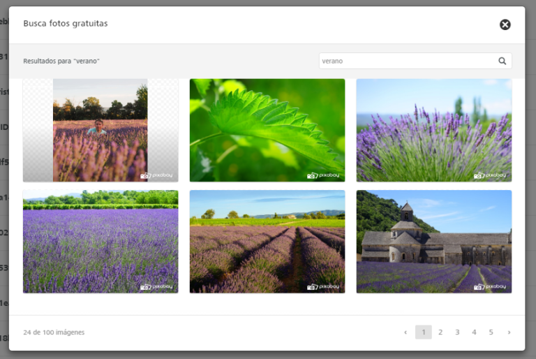
Task: Choose the close-up lavender flowers photo
Action: (x=433, y=130)
